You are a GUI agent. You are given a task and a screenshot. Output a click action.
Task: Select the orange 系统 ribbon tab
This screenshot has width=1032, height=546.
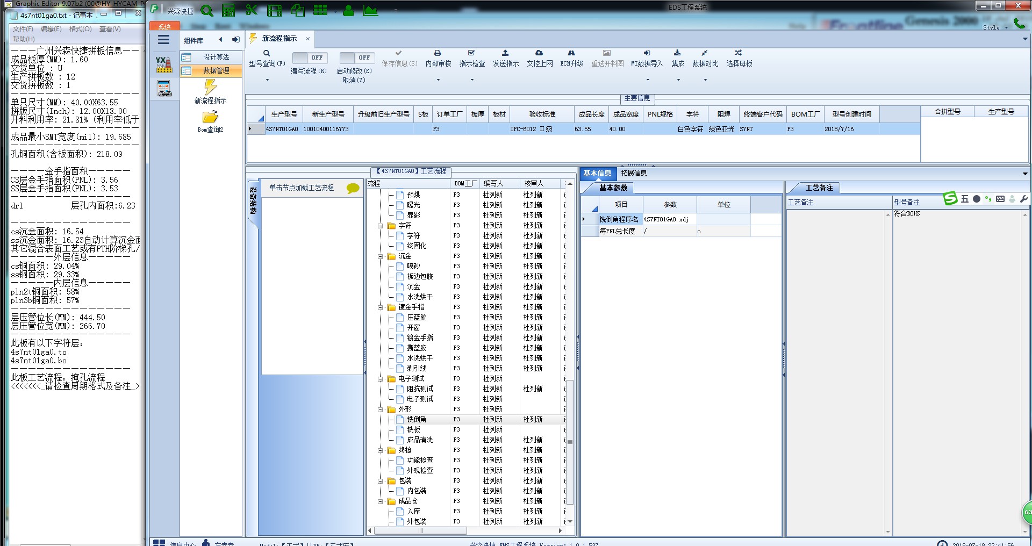pos(164,26)
